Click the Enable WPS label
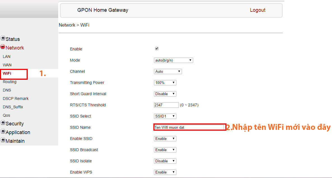This screenshot has height=178, width=332. point(81,172)
